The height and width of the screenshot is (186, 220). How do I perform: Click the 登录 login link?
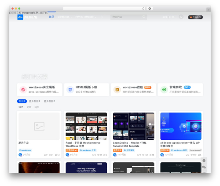[165, 17]
